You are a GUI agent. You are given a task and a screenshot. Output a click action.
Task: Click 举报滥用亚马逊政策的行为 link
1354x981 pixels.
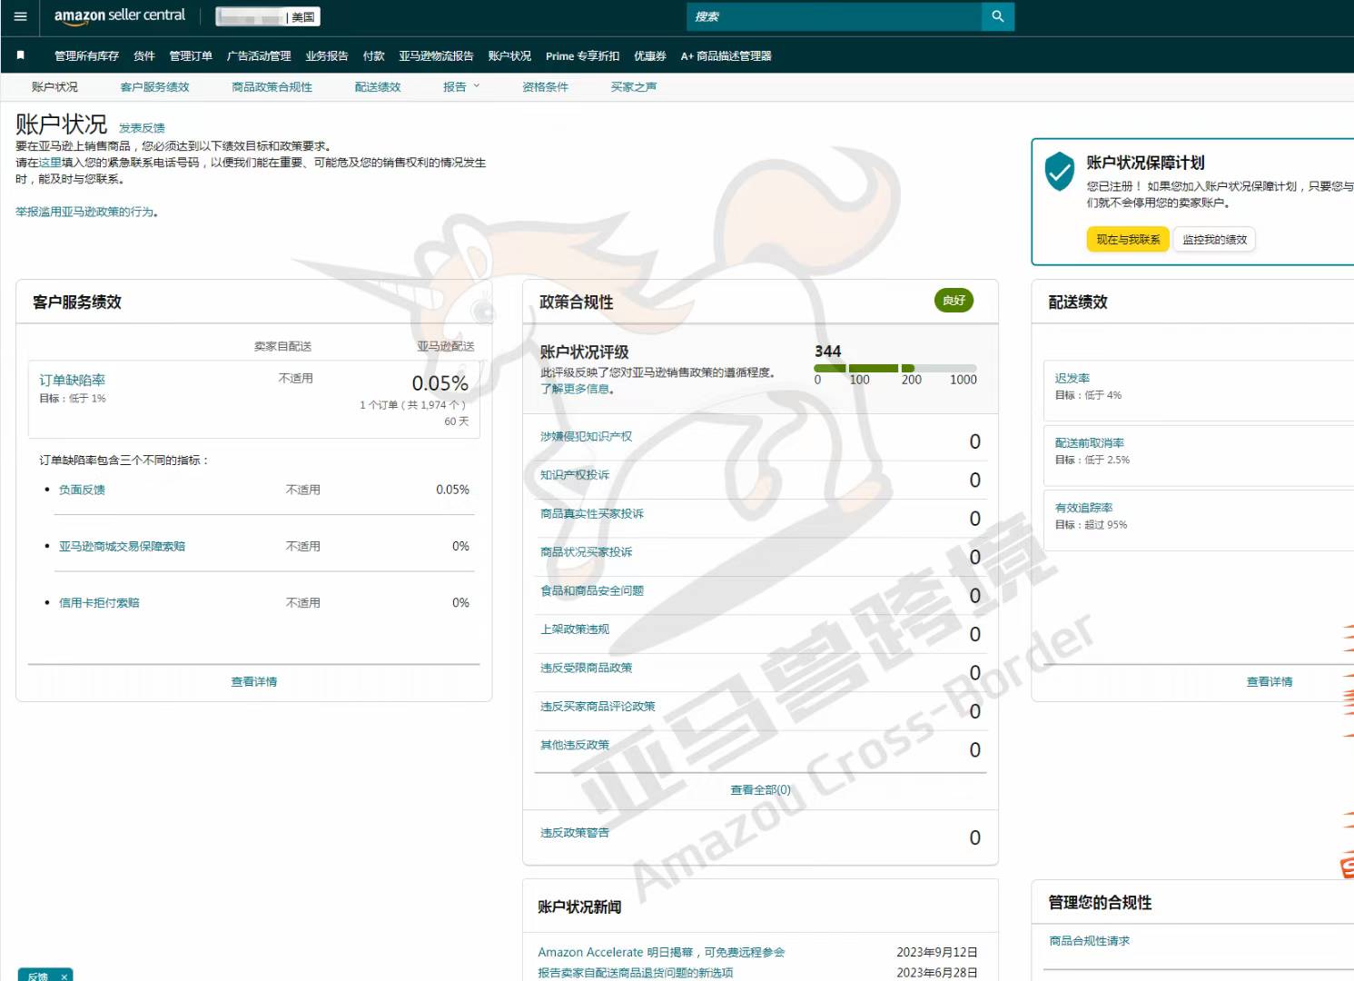tap(86, 212)
